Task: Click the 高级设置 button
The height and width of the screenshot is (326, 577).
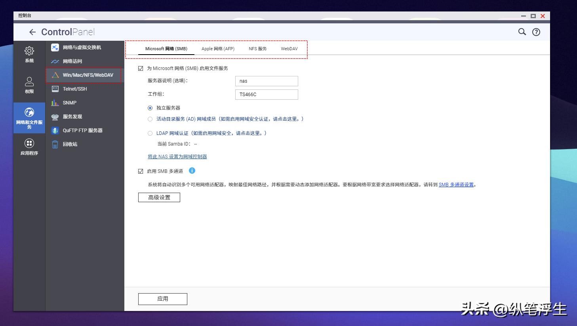Action: pos(159,197)
